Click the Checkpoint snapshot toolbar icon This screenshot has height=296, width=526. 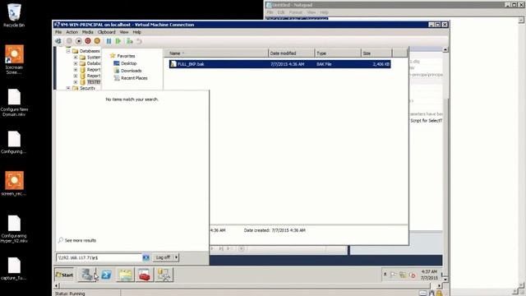click(x=129, y=41)
